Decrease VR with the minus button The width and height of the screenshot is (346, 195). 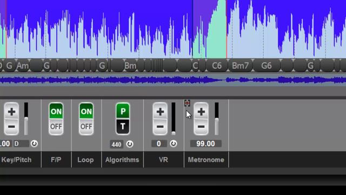(x=160, y=127)
